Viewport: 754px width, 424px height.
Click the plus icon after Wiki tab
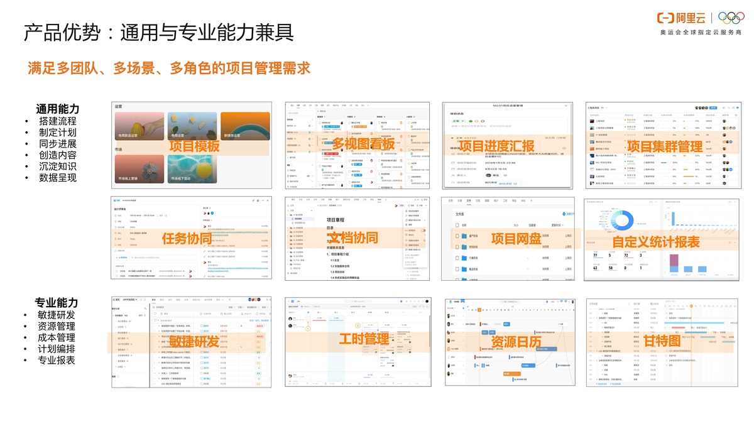tap(532, 200)
